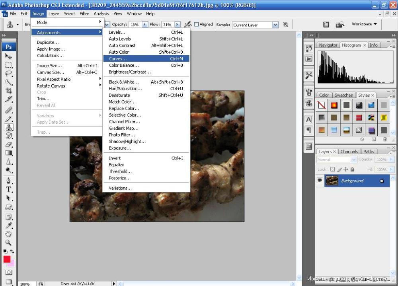The image size is (398, 286).
Task: Click the Background layer thumbnail
Action: pos(332,181)
